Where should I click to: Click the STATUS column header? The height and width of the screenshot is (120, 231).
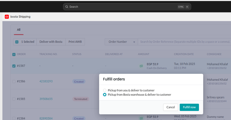coord(77,54)
